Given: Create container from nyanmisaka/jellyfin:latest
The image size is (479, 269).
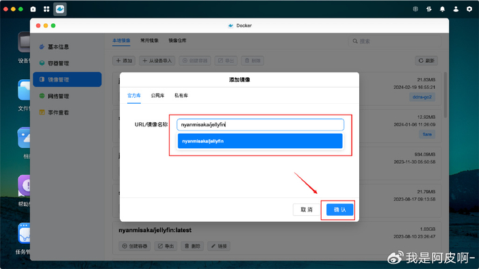Looking at the screenshot, I should 135,246.
